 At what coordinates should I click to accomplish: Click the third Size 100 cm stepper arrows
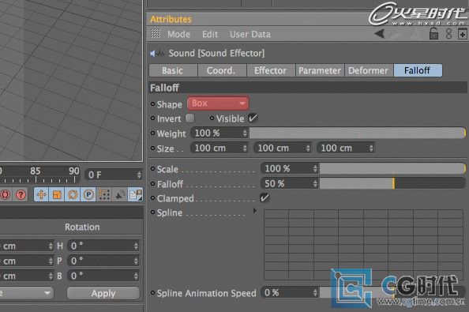pyautogui.click(x=371, y=148)
